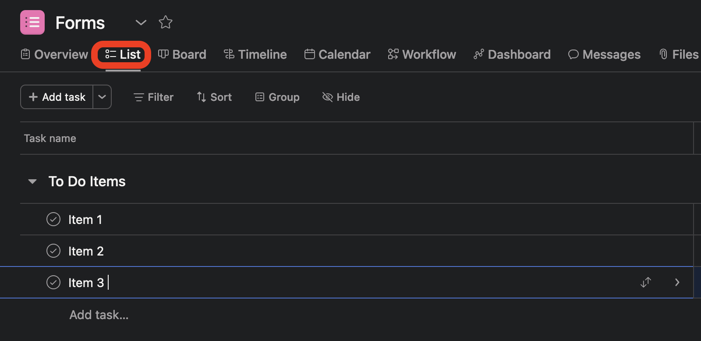Go to the Workflow tab
Viewport: 701px width, 341px height.
[422, 54]
